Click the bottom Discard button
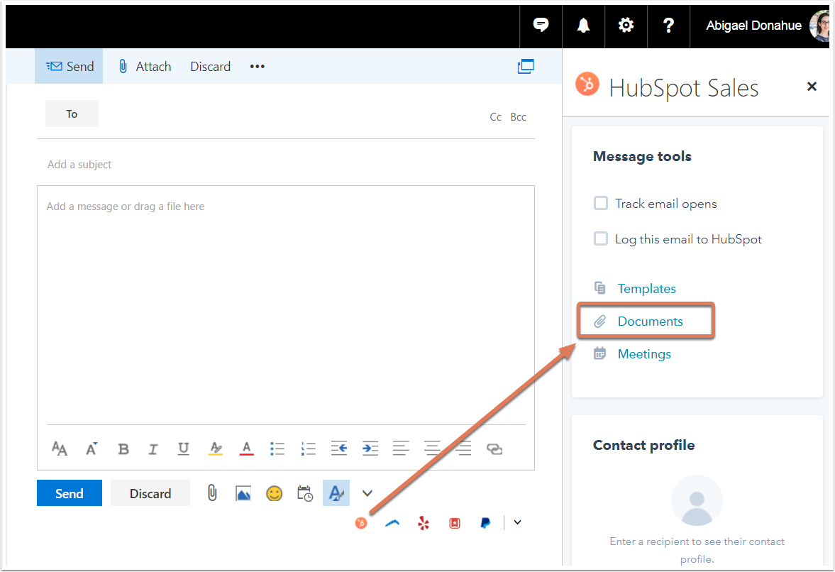Image resolution: width=835 pixels, height=572 pixels. [x=150, y=493]
